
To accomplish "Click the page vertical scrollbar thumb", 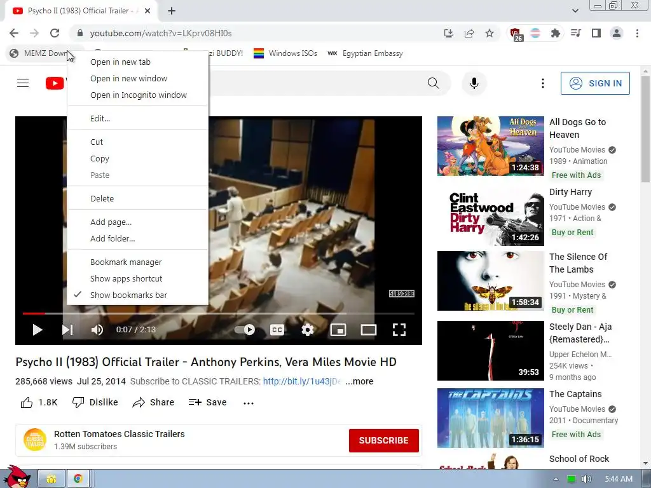I will pyautogui.click(x=645, y=128).
